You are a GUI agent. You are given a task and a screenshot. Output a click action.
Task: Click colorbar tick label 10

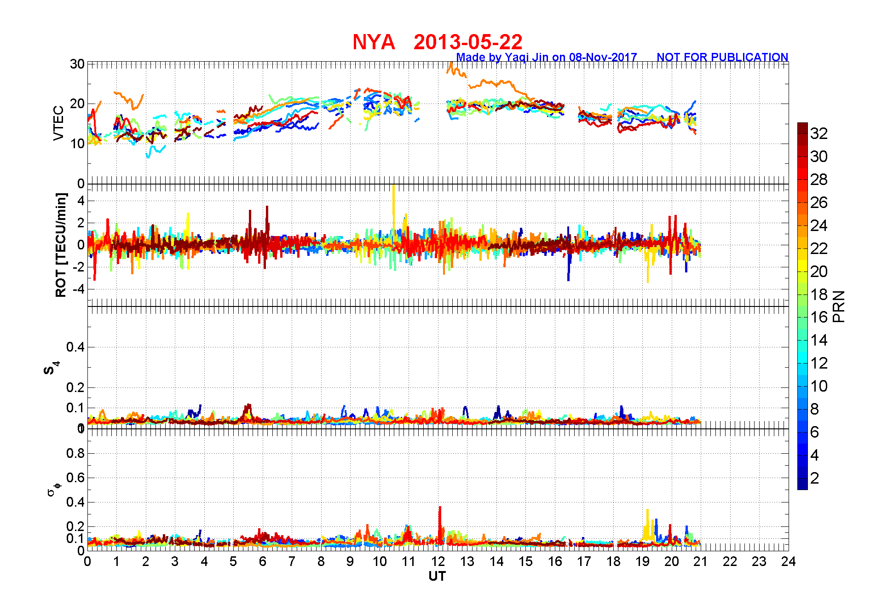point(819,386)
